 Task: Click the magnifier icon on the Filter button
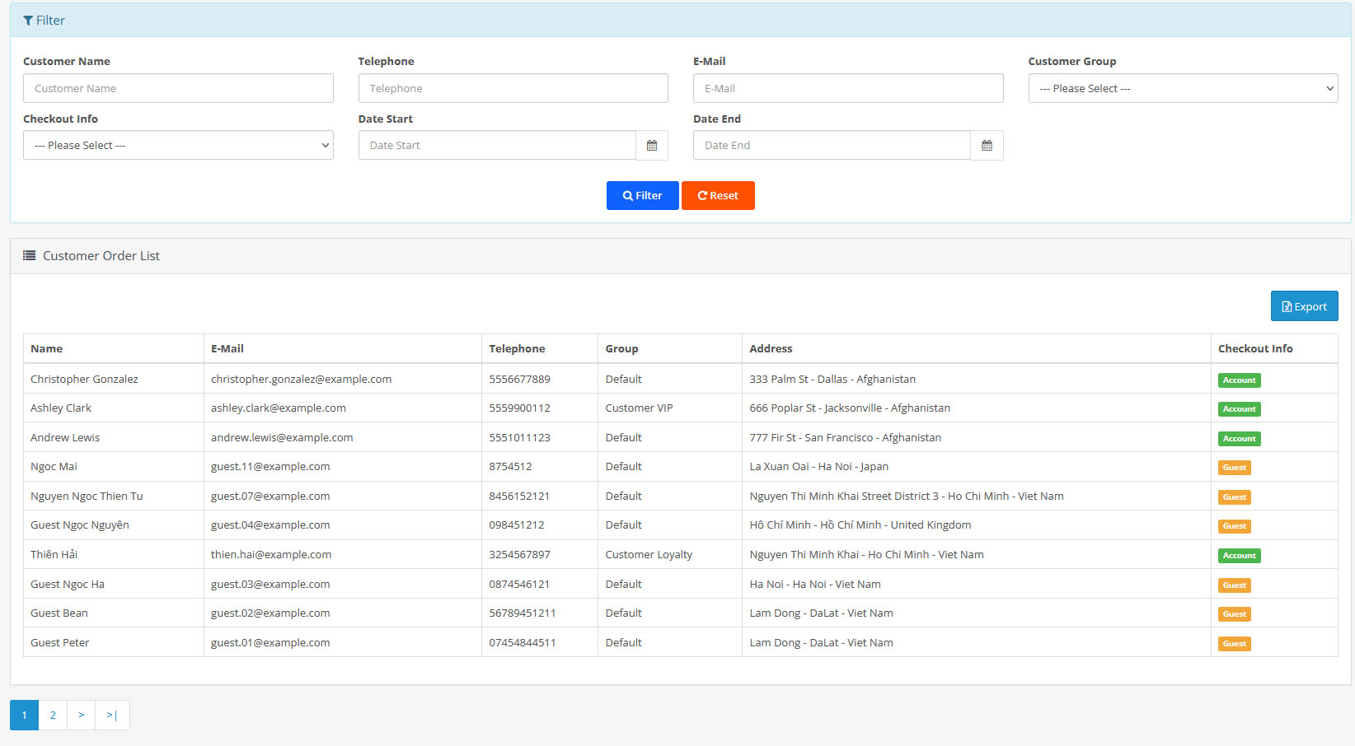(x=626, y=195)
